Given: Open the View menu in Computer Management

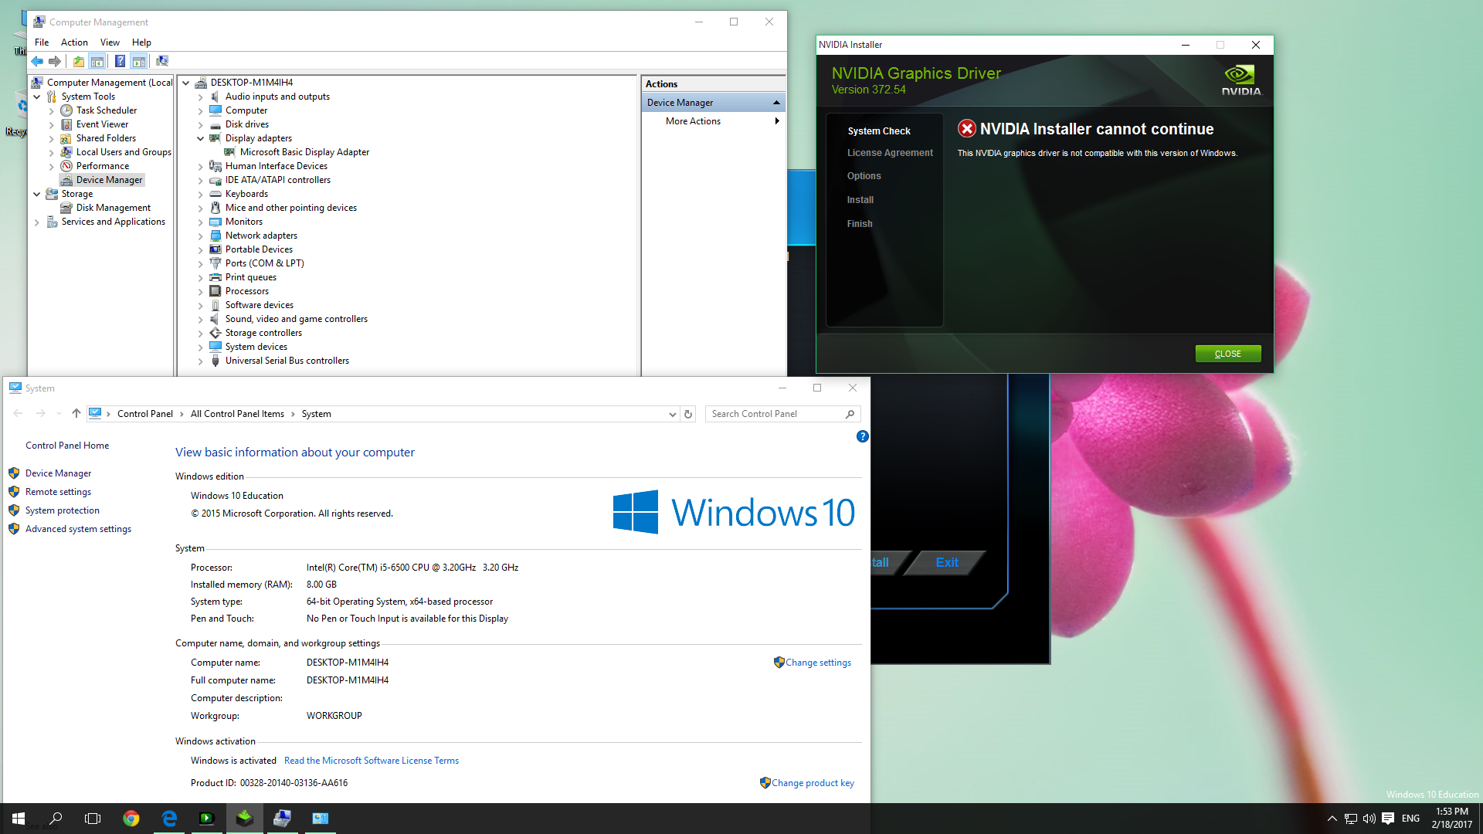Looking at the screenshot, I should (110, 42).
